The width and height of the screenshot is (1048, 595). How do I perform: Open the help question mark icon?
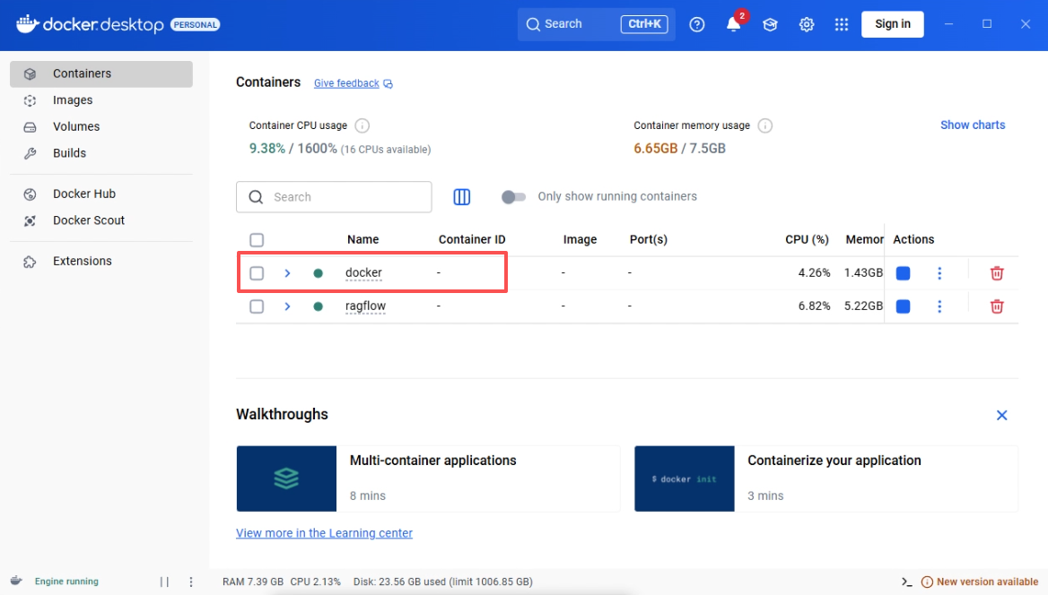point(696,25)
